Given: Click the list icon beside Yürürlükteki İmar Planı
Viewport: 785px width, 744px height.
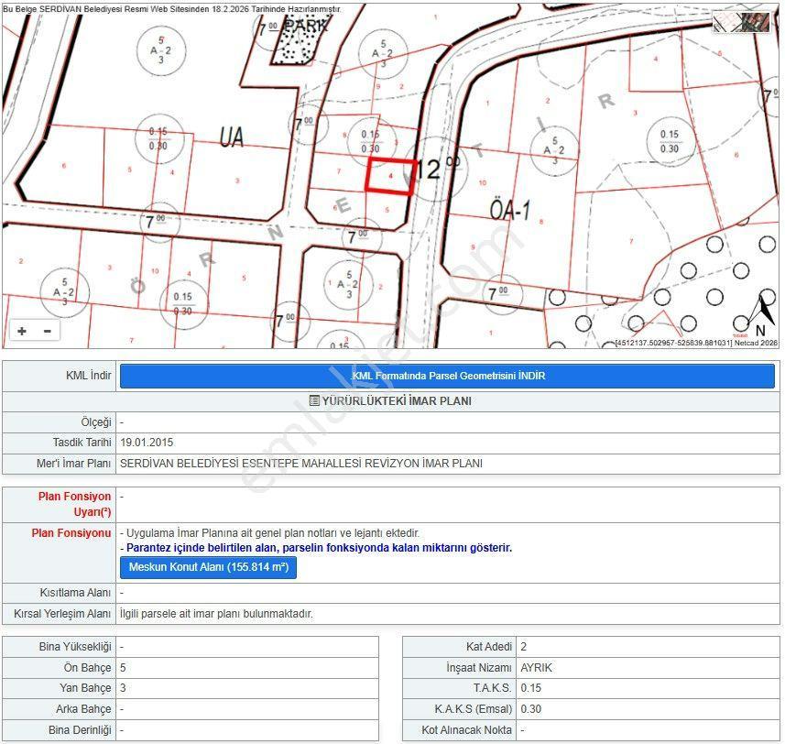Looking at the screenshot, I should pos(314,400).
